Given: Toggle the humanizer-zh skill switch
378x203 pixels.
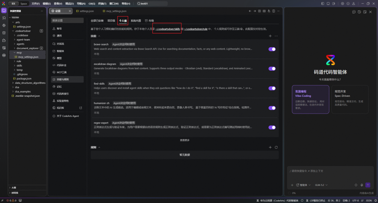Looking at the screenshot, I should click(x=272, y=108).
